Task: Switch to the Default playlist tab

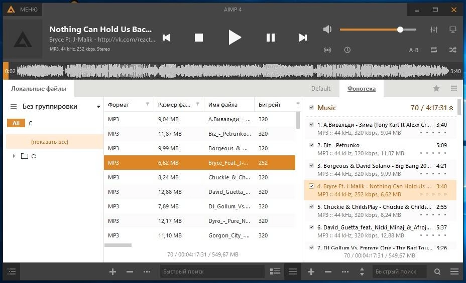Action: [321, 89]
